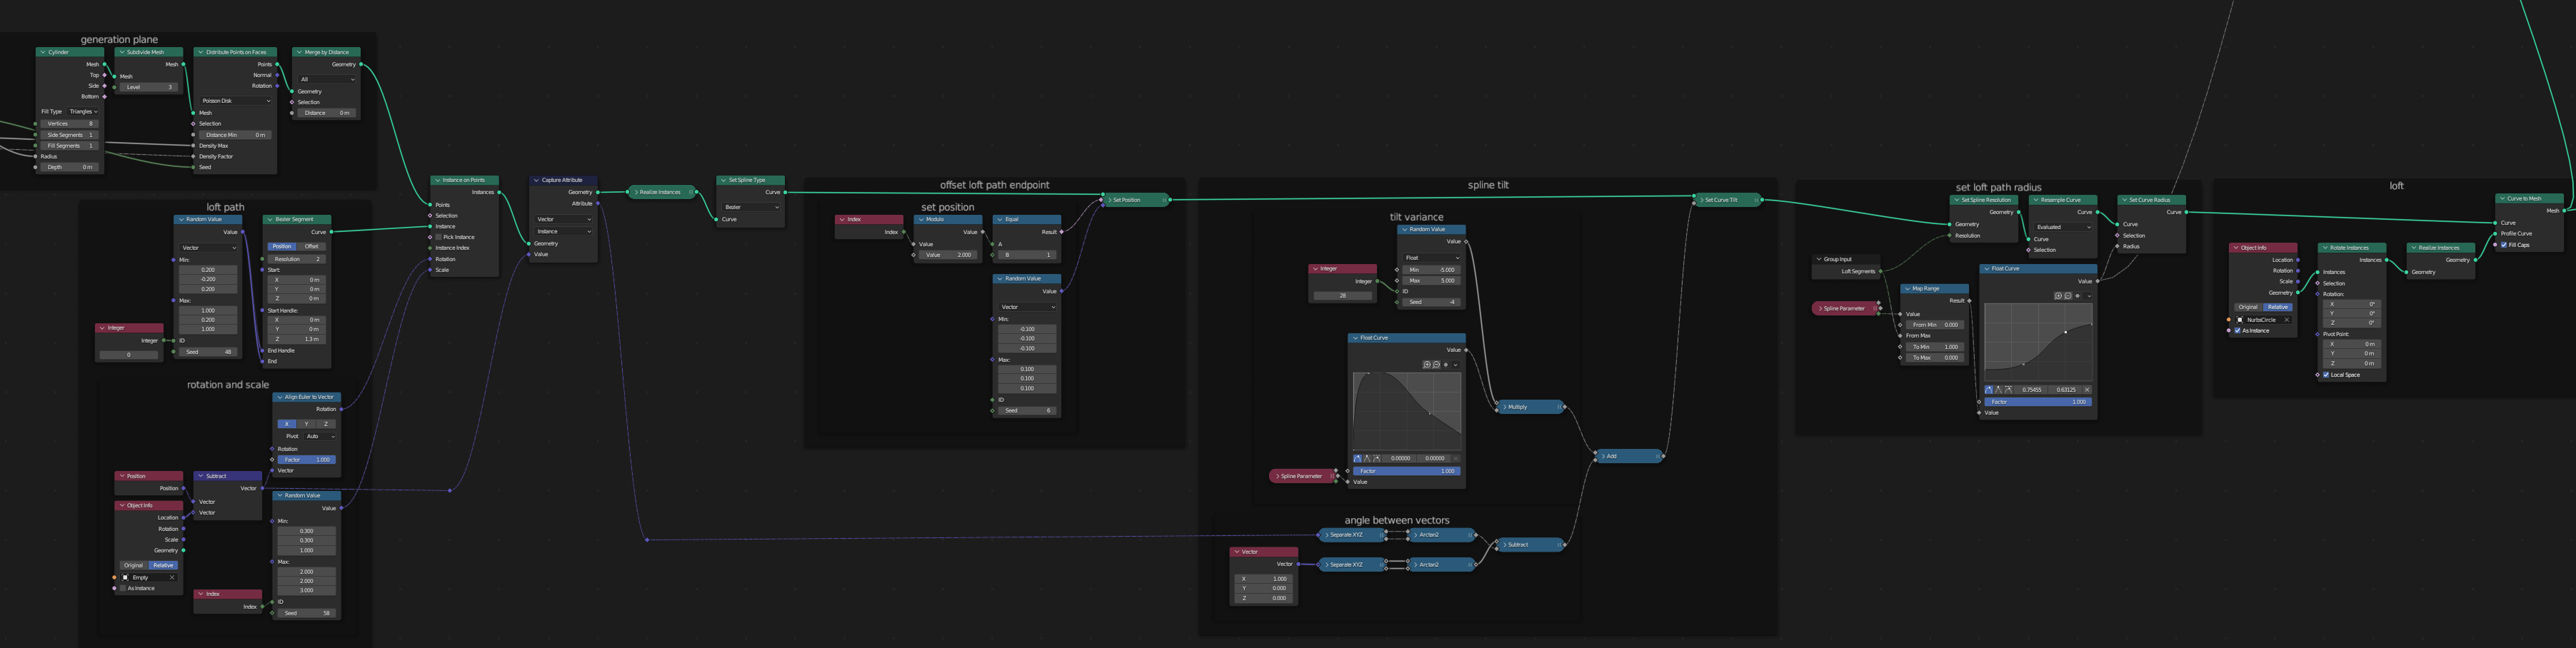The height and width of the screenshot is (648, 2576).
Task: Clear the Empty object field
Action: click(172, 578)
